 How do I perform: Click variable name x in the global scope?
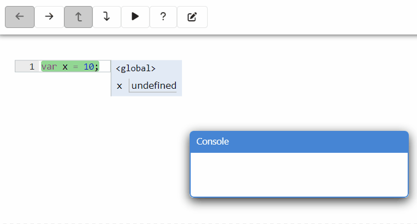119,86
